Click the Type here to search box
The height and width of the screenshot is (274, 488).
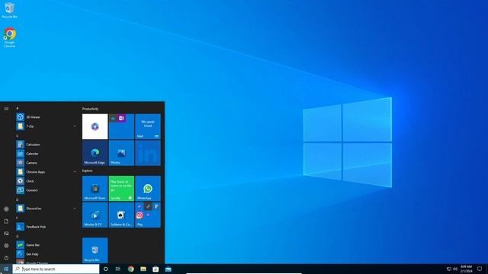[x=56, y=269]
